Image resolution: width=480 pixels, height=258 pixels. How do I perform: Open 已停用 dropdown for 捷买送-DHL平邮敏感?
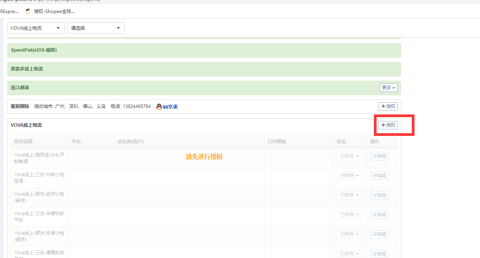point(350,156)
